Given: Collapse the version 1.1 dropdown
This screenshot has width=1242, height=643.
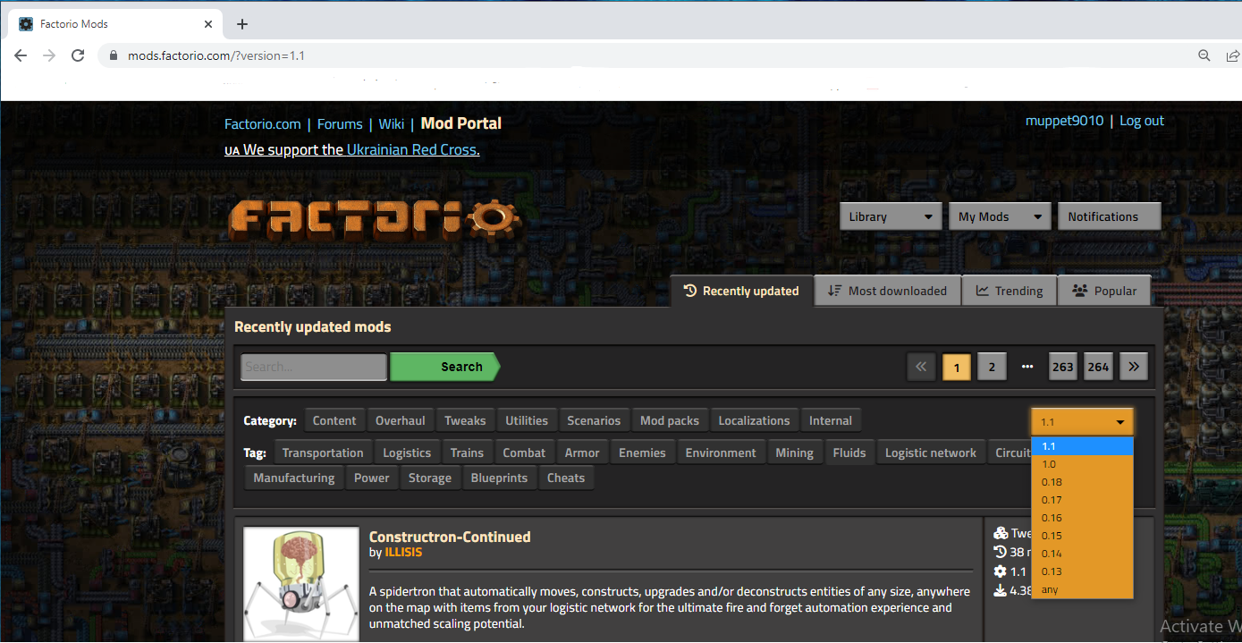Looking at the screenshot, I should (1082, 422).
